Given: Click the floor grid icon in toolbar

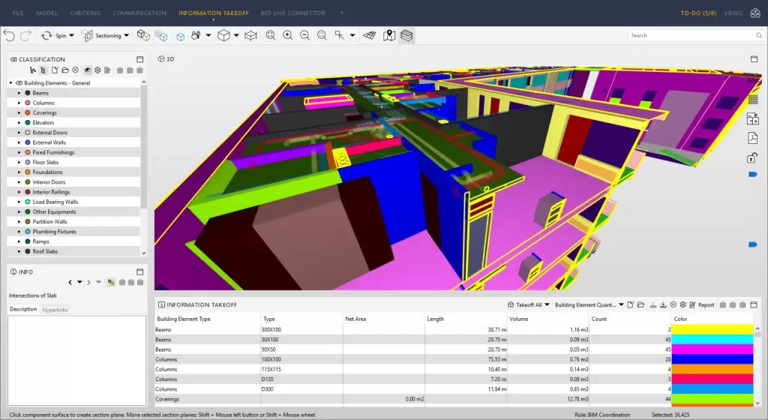Looking at the screenshot, I should tap(370, 35).
